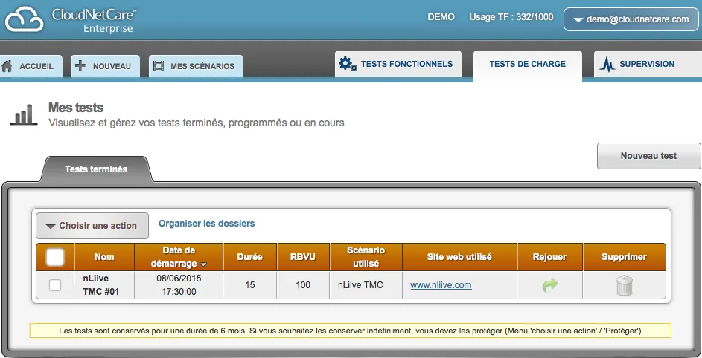Click the CloudNetCare cloud logo
The image size is (702, 358).
pos(24,19)
